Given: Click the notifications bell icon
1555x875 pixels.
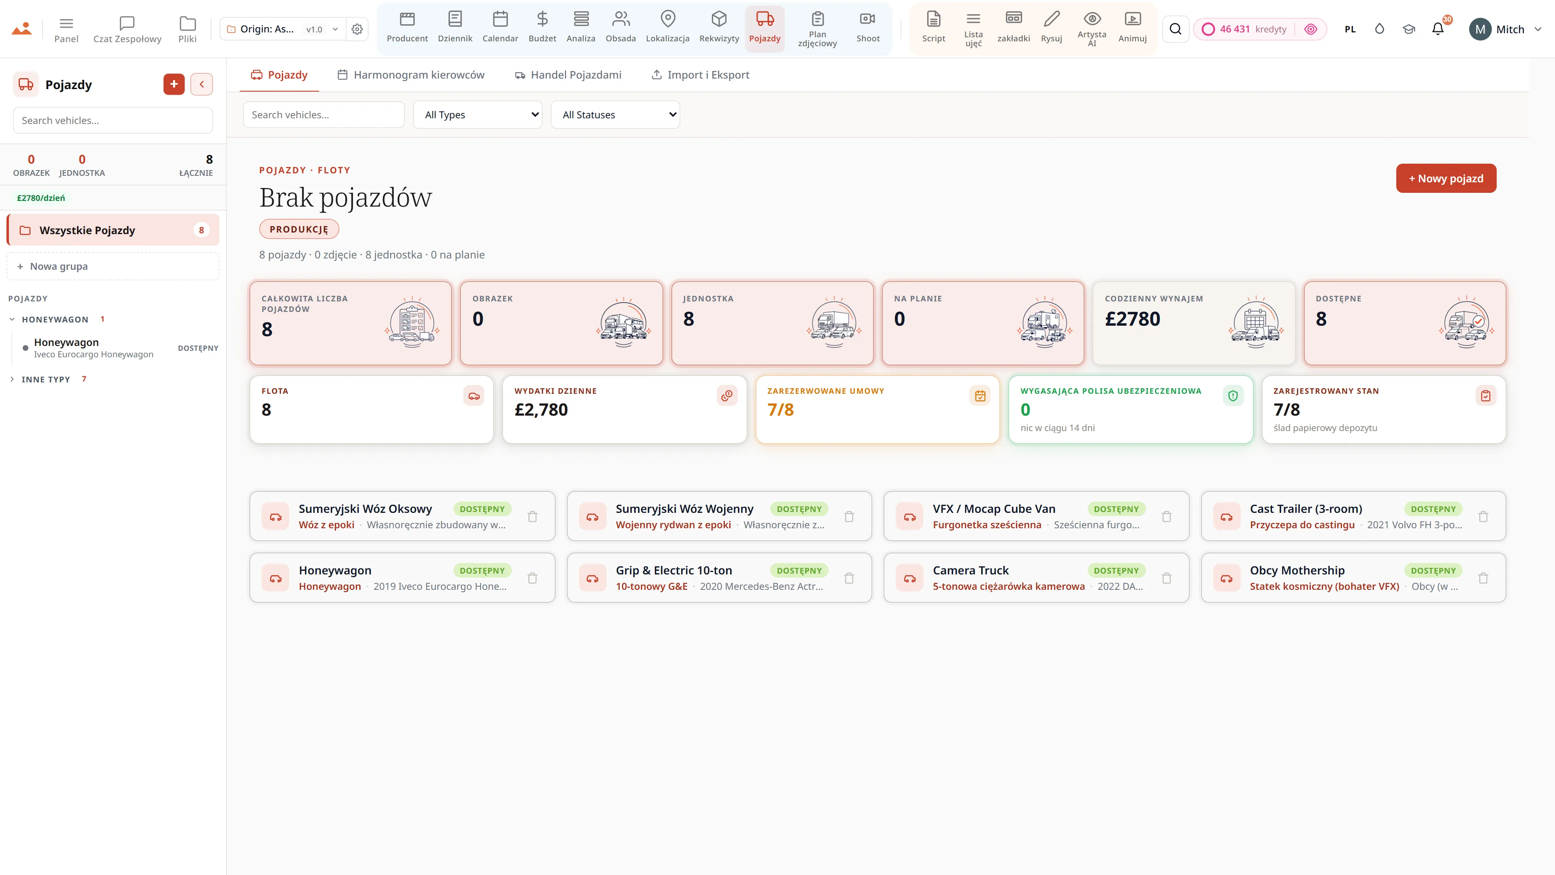Looking at the screenshot, I should (1438, 29).
